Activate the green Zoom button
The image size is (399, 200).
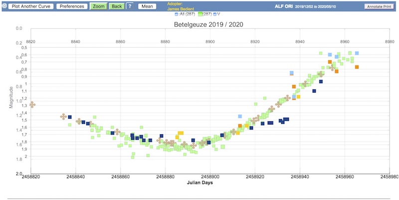point(98,6)
